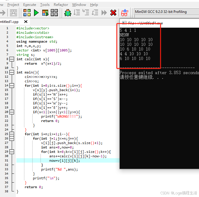
Task: Click the forward navigation arrow icon
Action: coord(3,13)
